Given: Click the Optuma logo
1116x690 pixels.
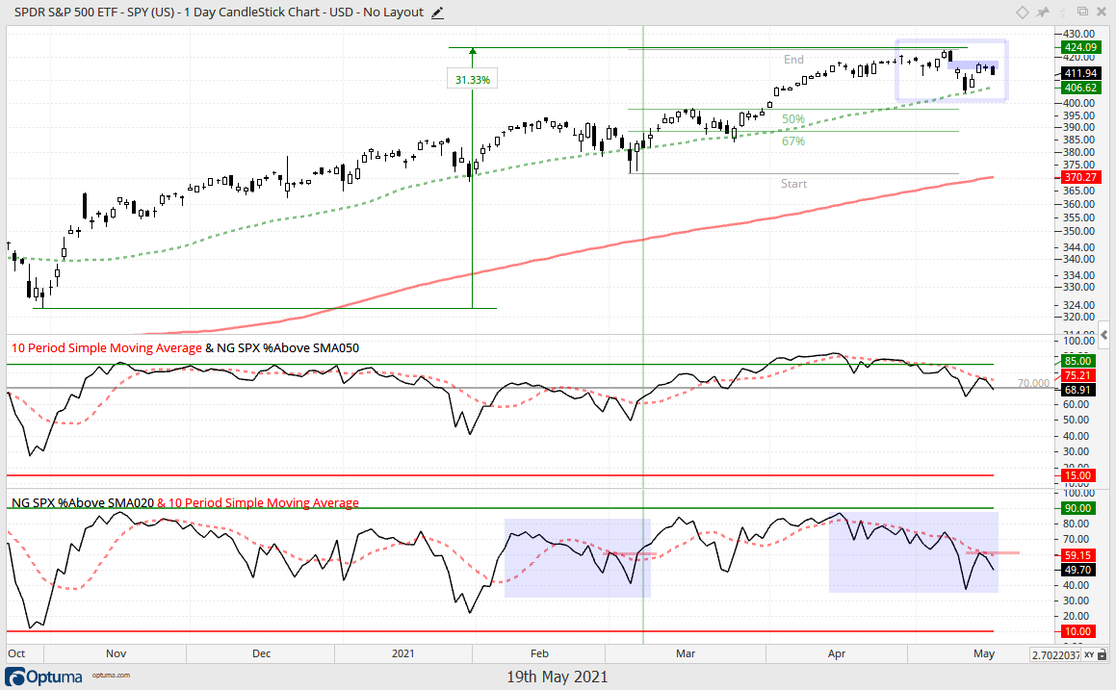Looking at the screenshot, I should pyautogui.click(x=44, y=677).
